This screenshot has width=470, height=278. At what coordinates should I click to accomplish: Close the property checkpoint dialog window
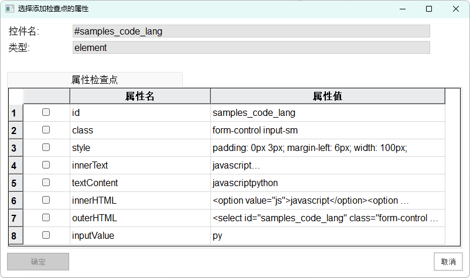[x=455, y=9]
